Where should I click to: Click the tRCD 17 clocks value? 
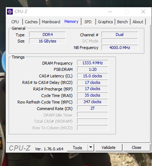click(x=93, y=82)
